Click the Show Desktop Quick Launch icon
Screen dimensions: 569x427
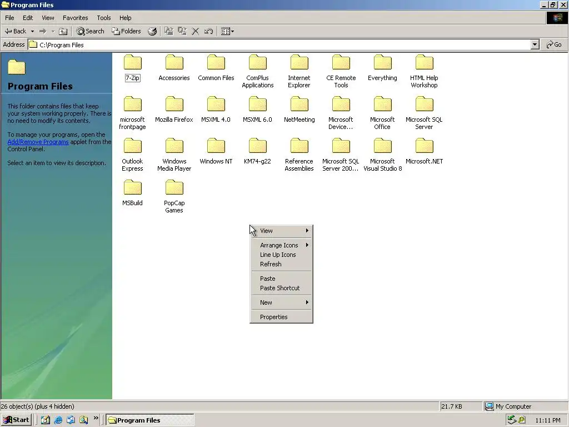[46, 420]
